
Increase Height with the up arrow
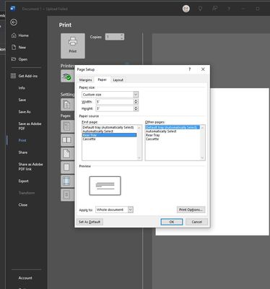(x=136, y=108)
